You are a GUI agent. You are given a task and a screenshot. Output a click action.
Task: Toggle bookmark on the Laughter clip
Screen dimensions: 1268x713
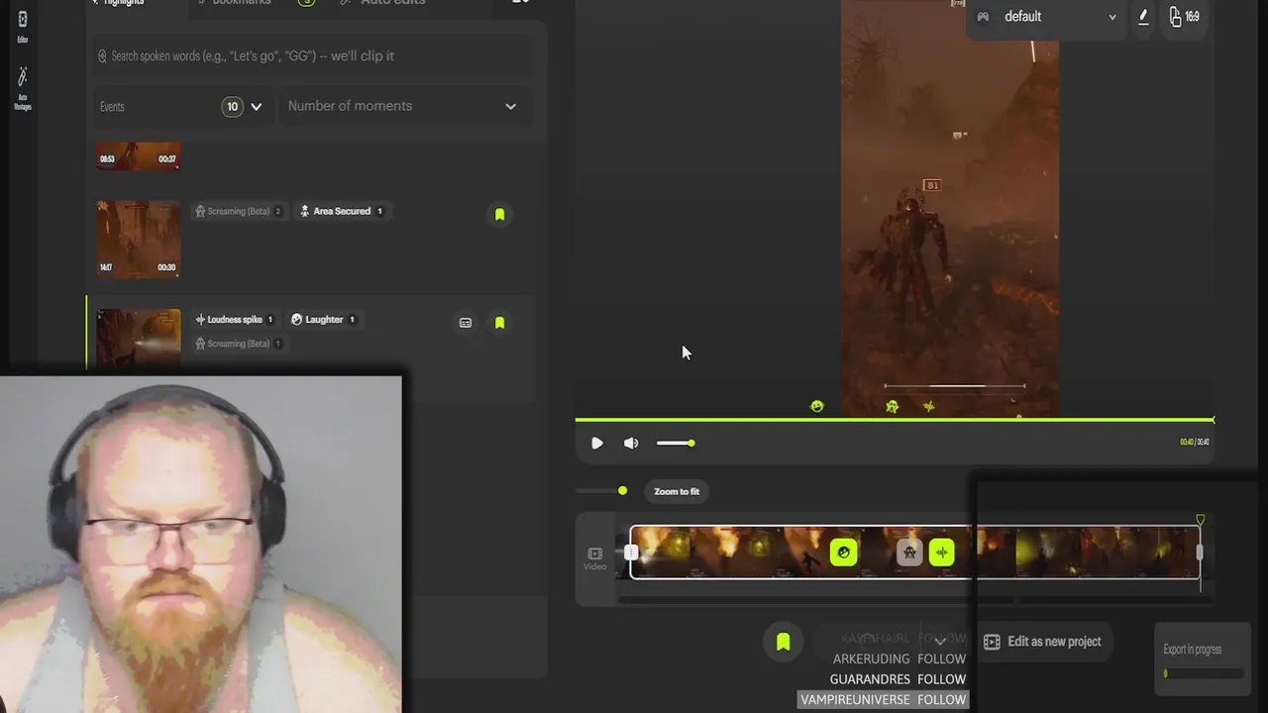point(499,323)
